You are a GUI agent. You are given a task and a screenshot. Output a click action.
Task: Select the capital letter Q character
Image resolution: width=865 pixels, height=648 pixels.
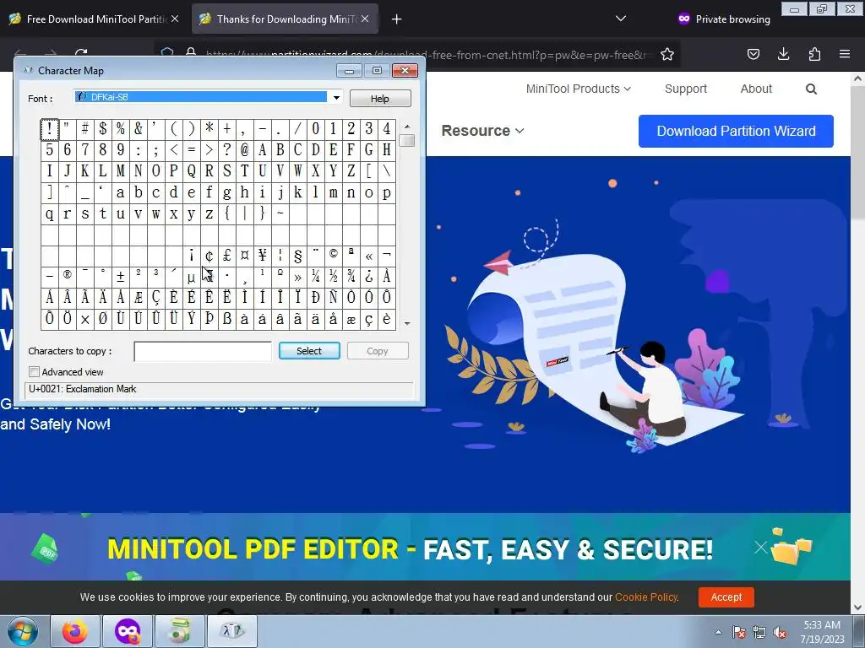coord(192,171)
